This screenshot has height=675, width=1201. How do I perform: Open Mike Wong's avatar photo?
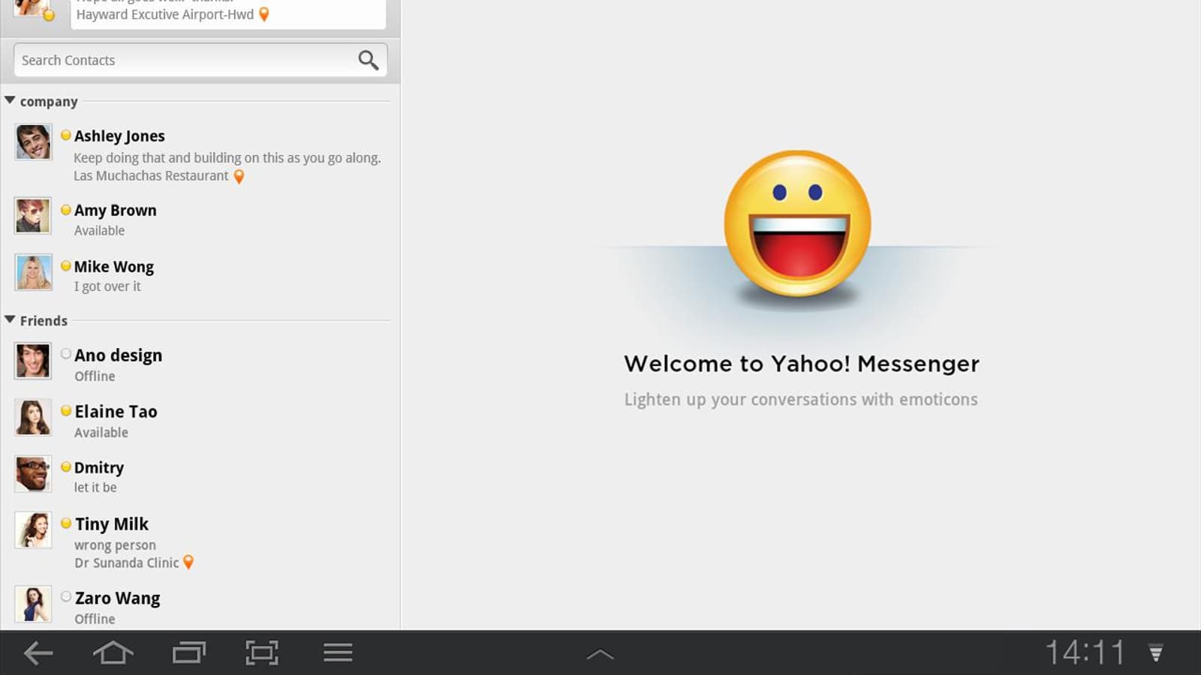(33, 272)
